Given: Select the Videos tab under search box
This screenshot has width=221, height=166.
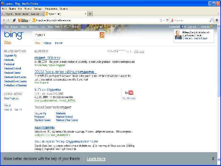Looking at the screenshot, I should tap(47, 43).
